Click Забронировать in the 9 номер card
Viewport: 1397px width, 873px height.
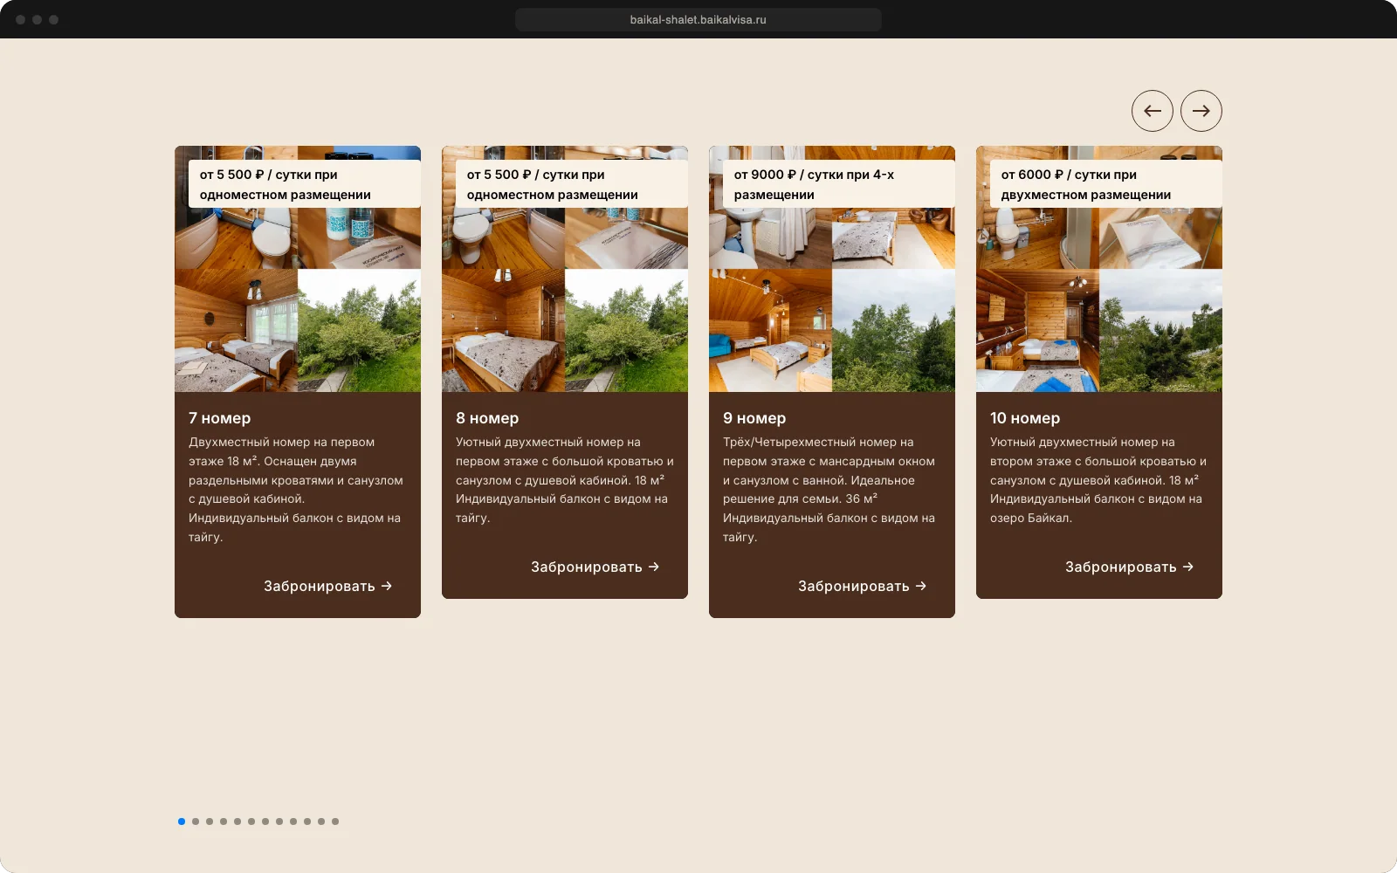pos(863,586)
